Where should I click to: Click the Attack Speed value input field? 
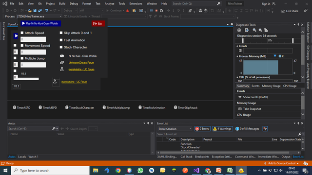(33, 39)
